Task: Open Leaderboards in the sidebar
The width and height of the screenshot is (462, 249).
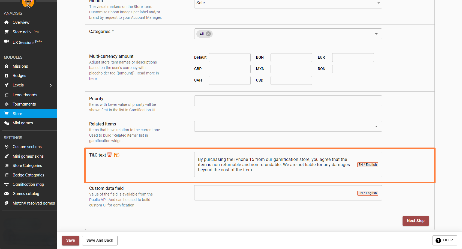Action: point(25,95)
